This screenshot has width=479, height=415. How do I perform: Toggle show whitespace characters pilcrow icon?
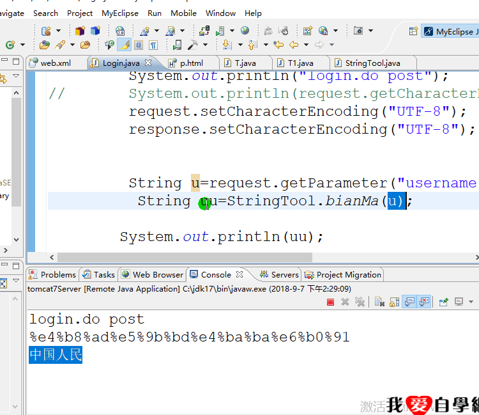tap(153, 45)
